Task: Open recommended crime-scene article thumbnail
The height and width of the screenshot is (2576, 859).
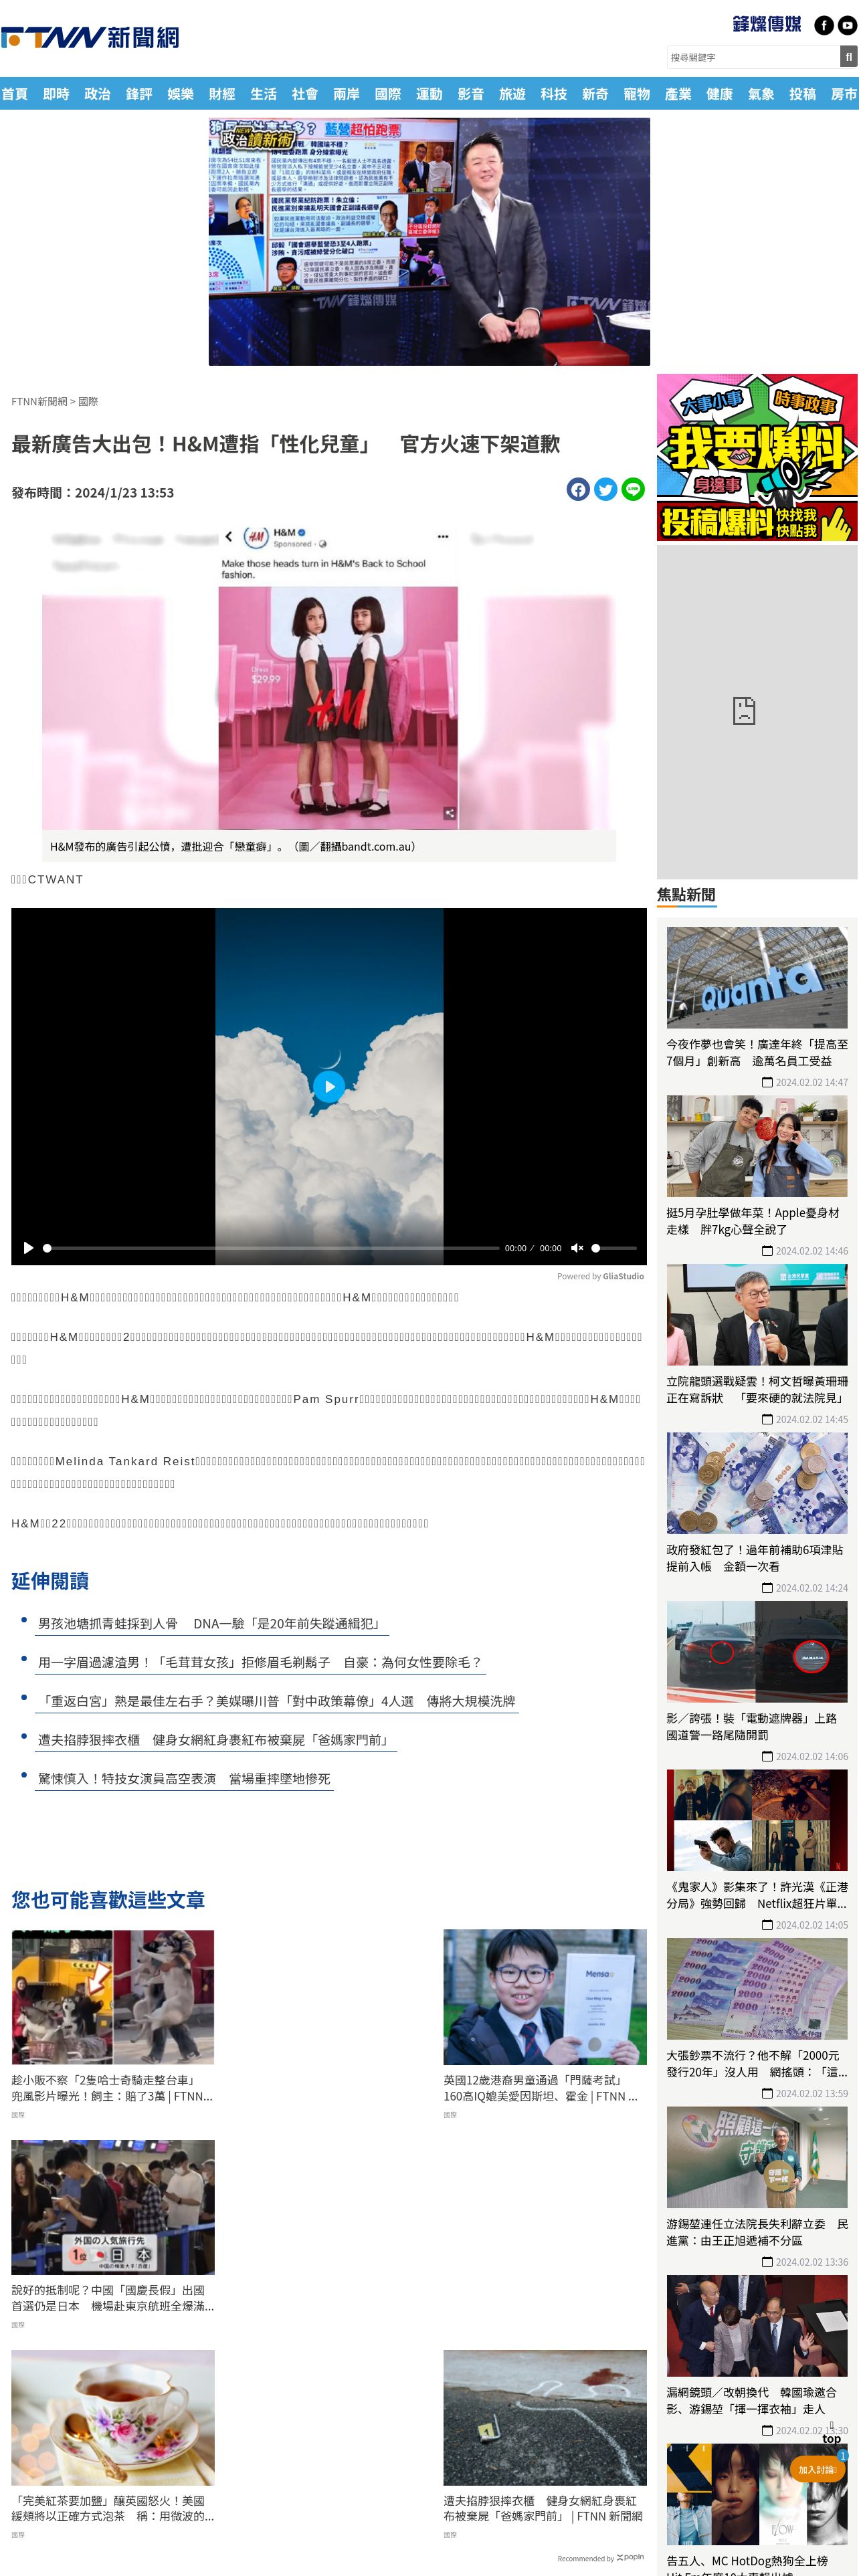Action: [545, 2418]
